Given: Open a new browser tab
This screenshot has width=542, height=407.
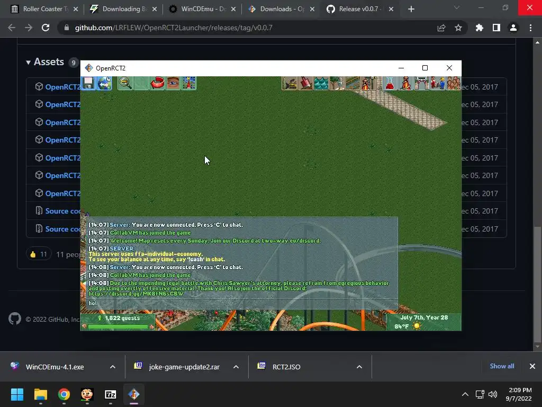Looking at the screenshot, I should click(x=411, y=9).
